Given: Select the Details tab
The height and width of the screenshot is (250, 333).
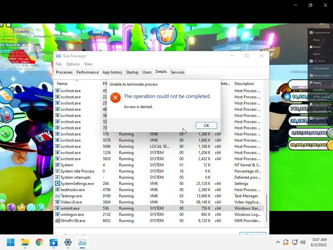Looking at the screenshot, I should point(161,72).
